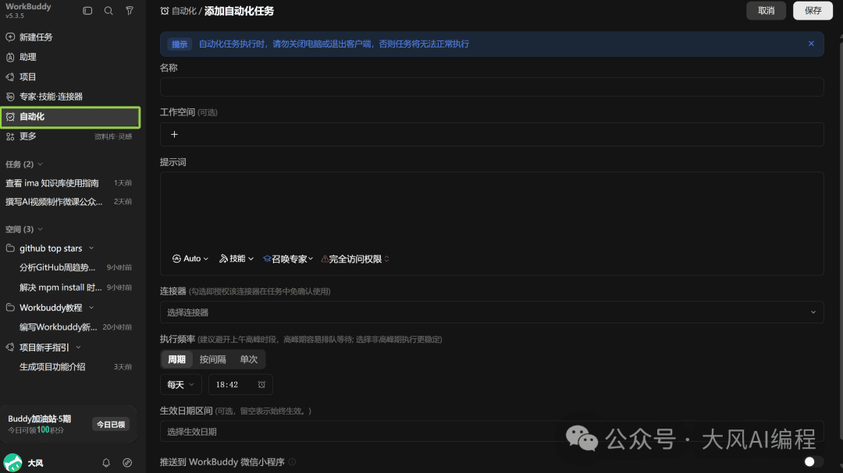843x473 pixels.
Task: Open 大风 user avatar
Action: [13, 462]
